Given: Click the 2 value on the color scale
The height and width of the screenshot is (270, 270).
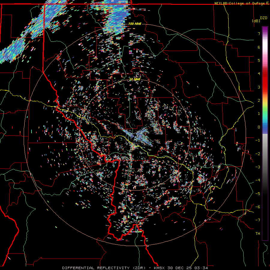Looking at the screenshot, I should 259,100.
